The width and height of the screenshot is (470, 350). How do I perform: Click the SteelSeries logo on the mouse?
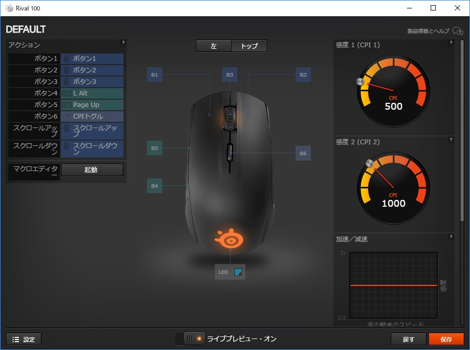(229, 239)
